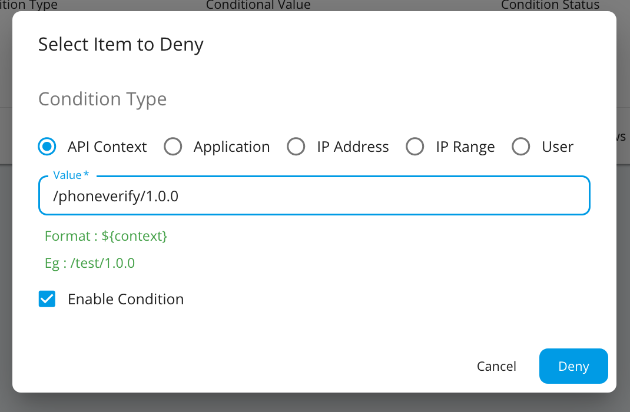Pick IP Range as the condition type

[x=415, y=147]
